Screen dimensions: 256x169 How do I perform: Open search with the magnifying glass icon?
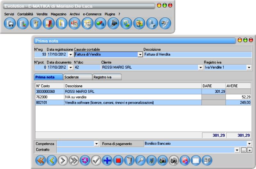click(140, 160)
